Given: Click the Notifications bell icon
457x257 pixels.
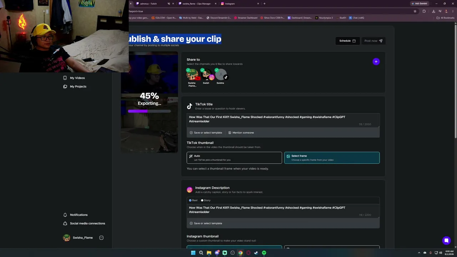Looking at the screenshot, I should 65,215.
